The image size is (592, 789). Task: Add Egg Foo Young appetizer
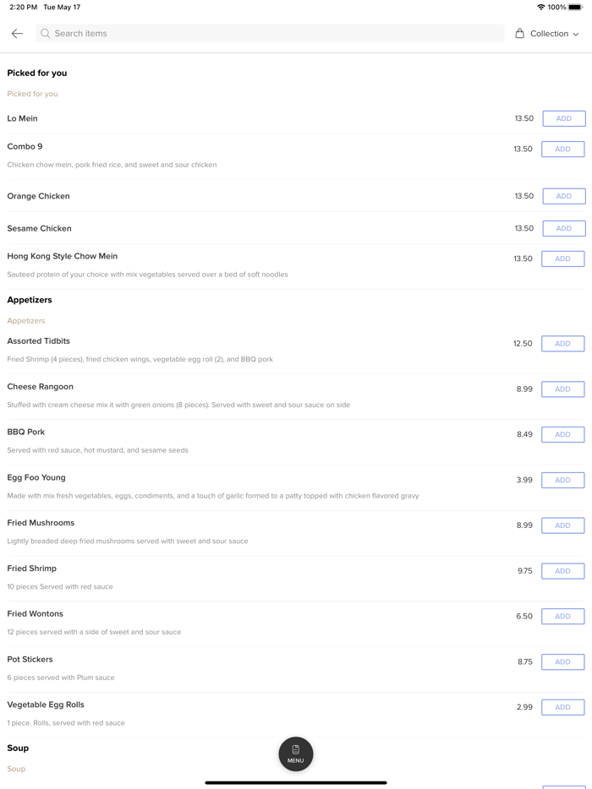point(563,480)
